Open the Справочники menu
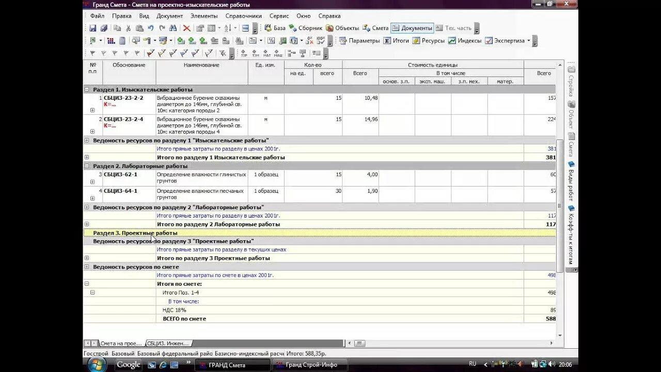This screenshot has width=661, height=372. (x=244, y=16)
